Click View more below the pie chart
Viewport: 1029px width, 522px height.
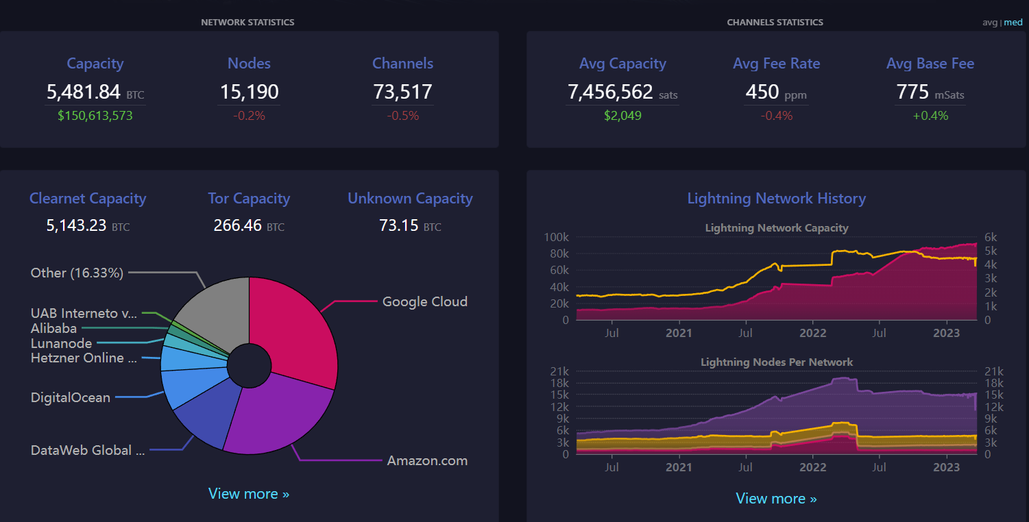[x=249, y=494]
